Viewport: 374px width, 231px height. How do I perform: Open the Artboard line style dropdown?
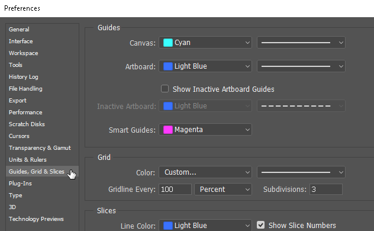tap(301, 66)
